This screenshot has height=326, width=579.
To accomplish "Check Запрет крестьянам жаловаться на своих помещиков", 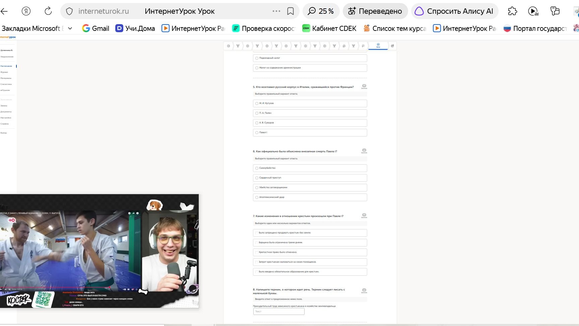I will [310, 262].
